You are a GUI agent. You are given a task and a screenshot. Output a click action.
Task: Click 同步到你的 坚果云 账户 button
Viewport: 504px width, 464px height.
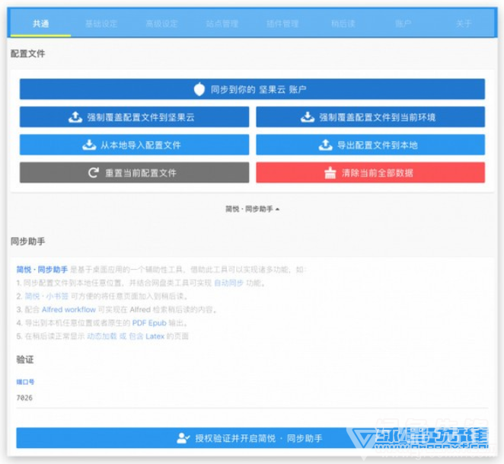tap(252, 89)
